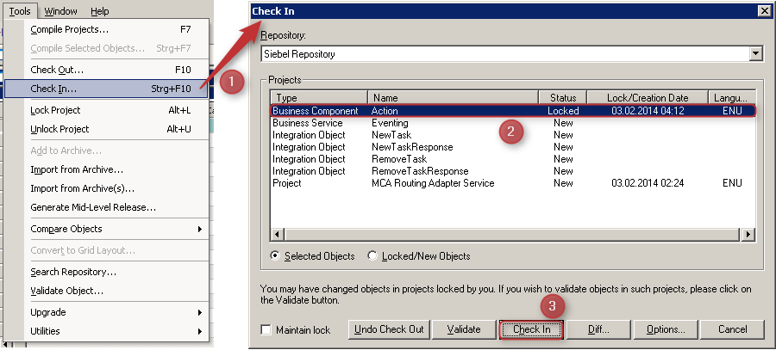776x350 pixels.
Task: Close the Check In dialog window
Action: [x=764, y=11]
